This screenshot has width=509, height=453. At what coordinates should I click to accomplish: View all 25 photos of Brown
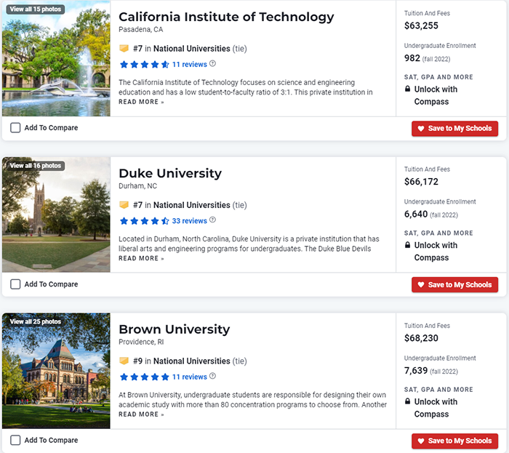(x=35, y=321)
